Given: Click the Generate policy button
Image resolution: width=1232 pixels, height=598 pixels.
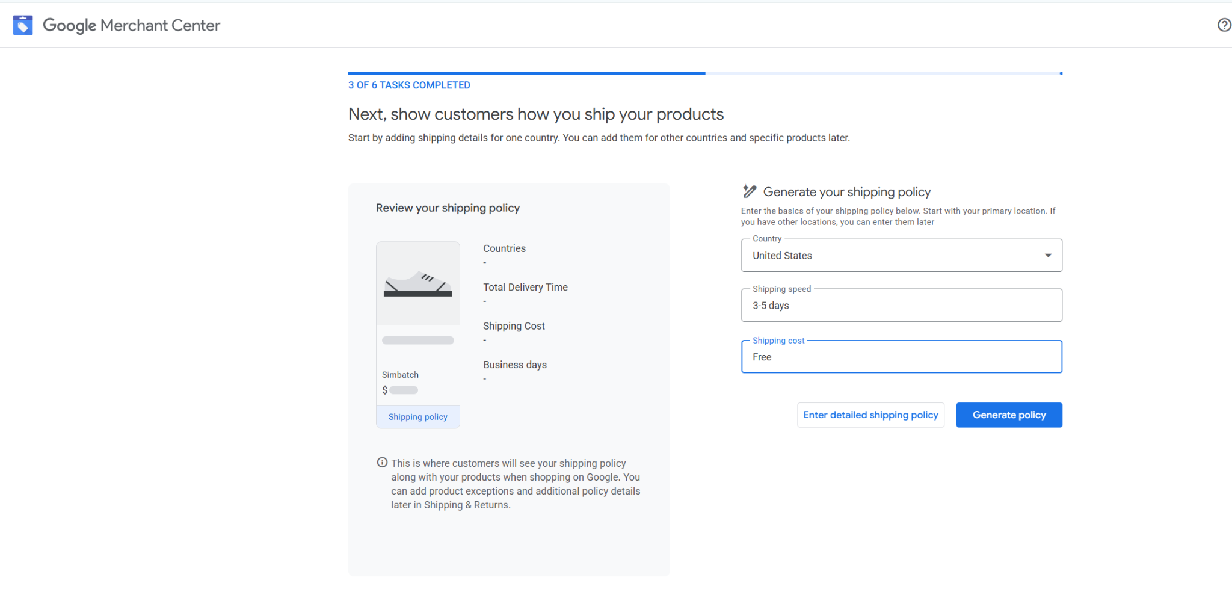Looking at the screenshot, I should (x=1009, y=415).
